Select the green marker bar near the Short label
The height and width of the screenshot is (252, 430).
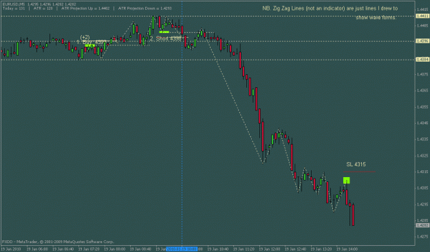pos(164,32)
